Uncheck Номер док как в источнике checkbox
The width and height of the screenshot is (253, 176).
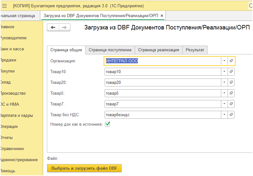(107, 124)
